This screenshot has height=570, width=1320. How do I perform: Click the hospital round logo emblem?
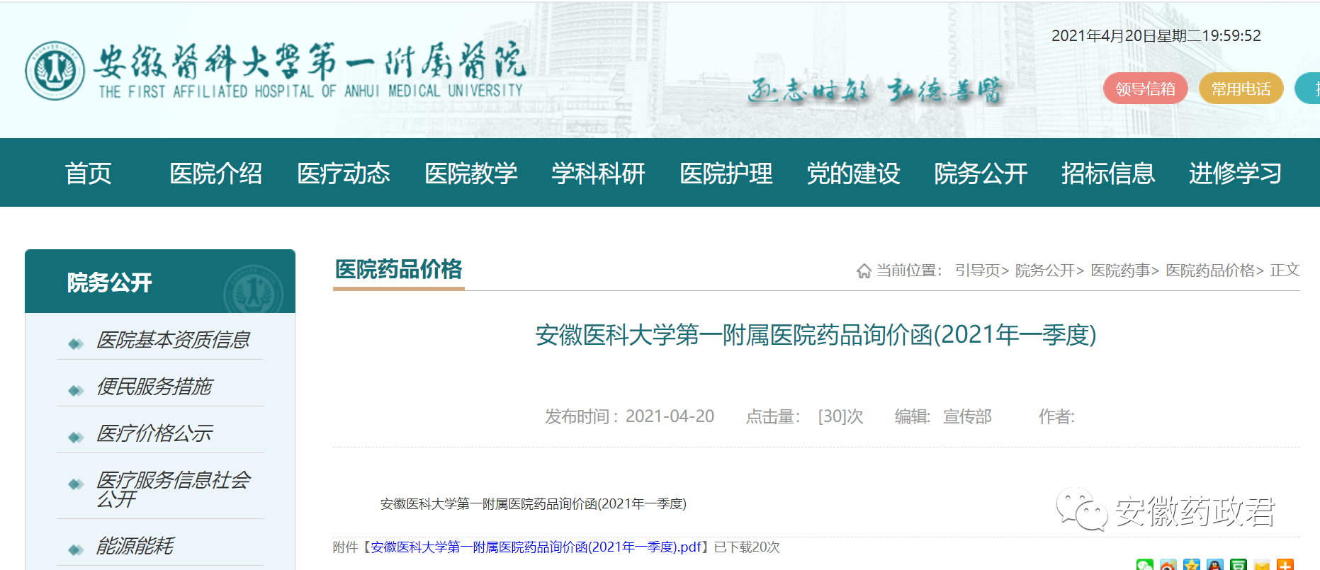pyautogui.click(x=55, y=71)
